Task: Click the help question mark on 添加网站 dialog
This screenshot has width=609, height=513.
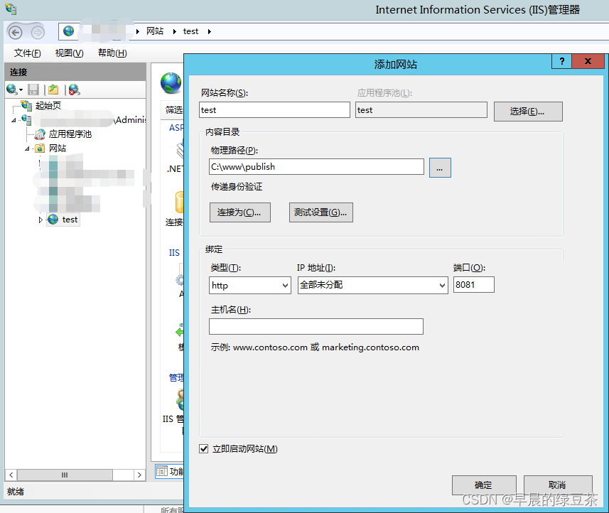Action: pyautogui.click(x=561, y=62)
